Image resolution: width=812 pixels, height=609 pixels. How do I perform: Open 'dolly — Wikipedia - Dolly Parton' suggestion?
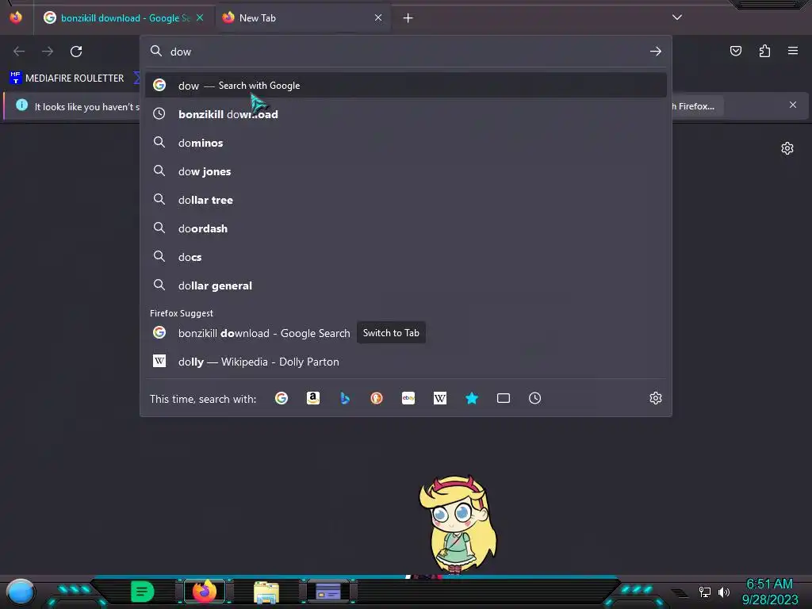click(405, 362)
